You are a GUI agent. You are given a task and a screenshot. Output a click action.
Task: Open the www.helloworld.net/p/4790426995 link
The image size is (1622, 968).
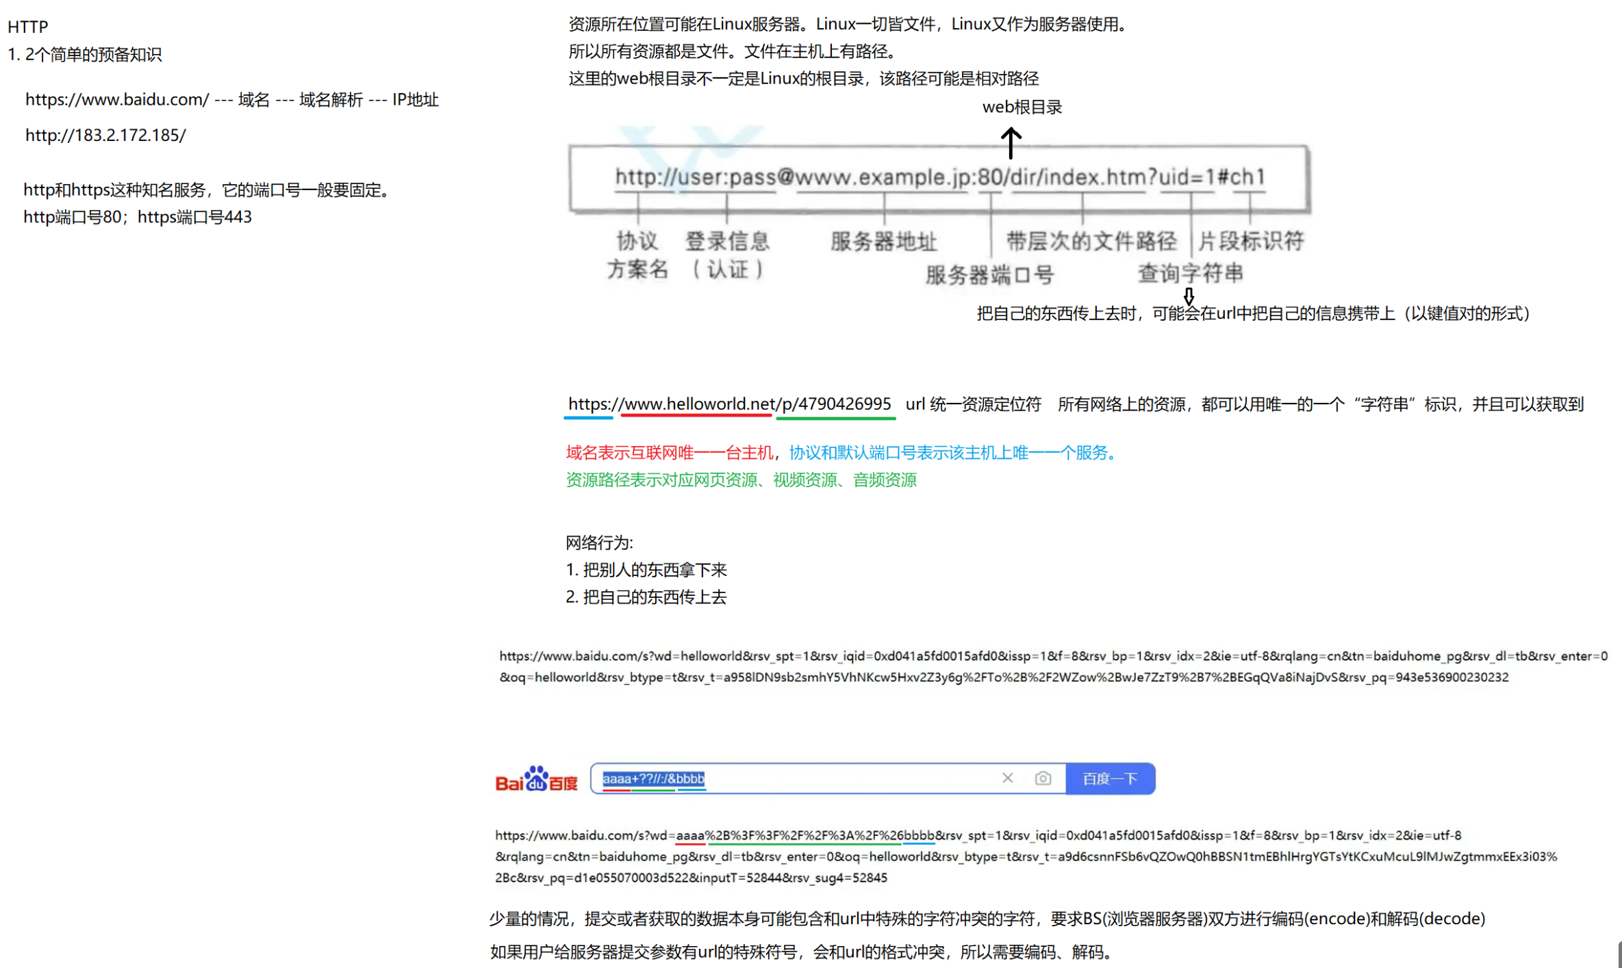click(729, 404)
